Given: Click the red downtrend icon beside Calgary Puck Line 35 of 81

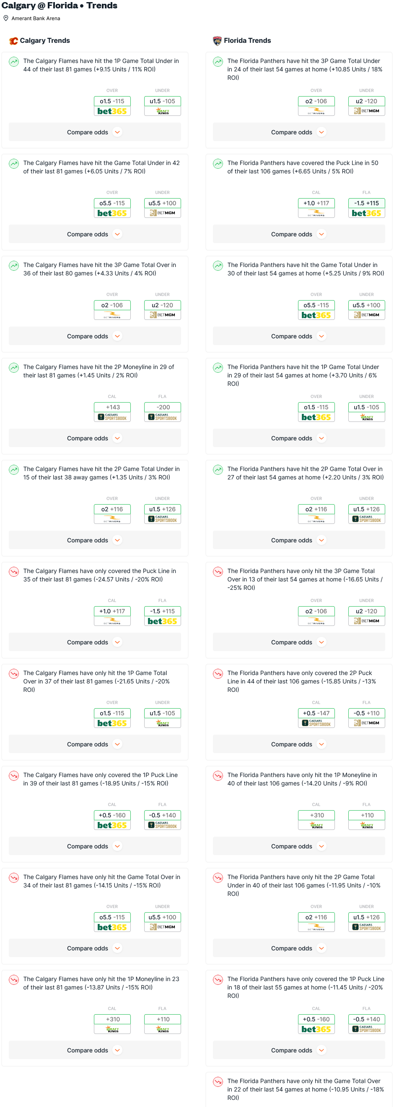Looking at the screenshot, I should pyautogui.click(x=14, y=571).
